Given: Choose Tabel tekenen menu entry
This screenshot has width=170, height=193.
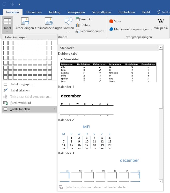Looking at the screenshot, I should coord(29,90).
